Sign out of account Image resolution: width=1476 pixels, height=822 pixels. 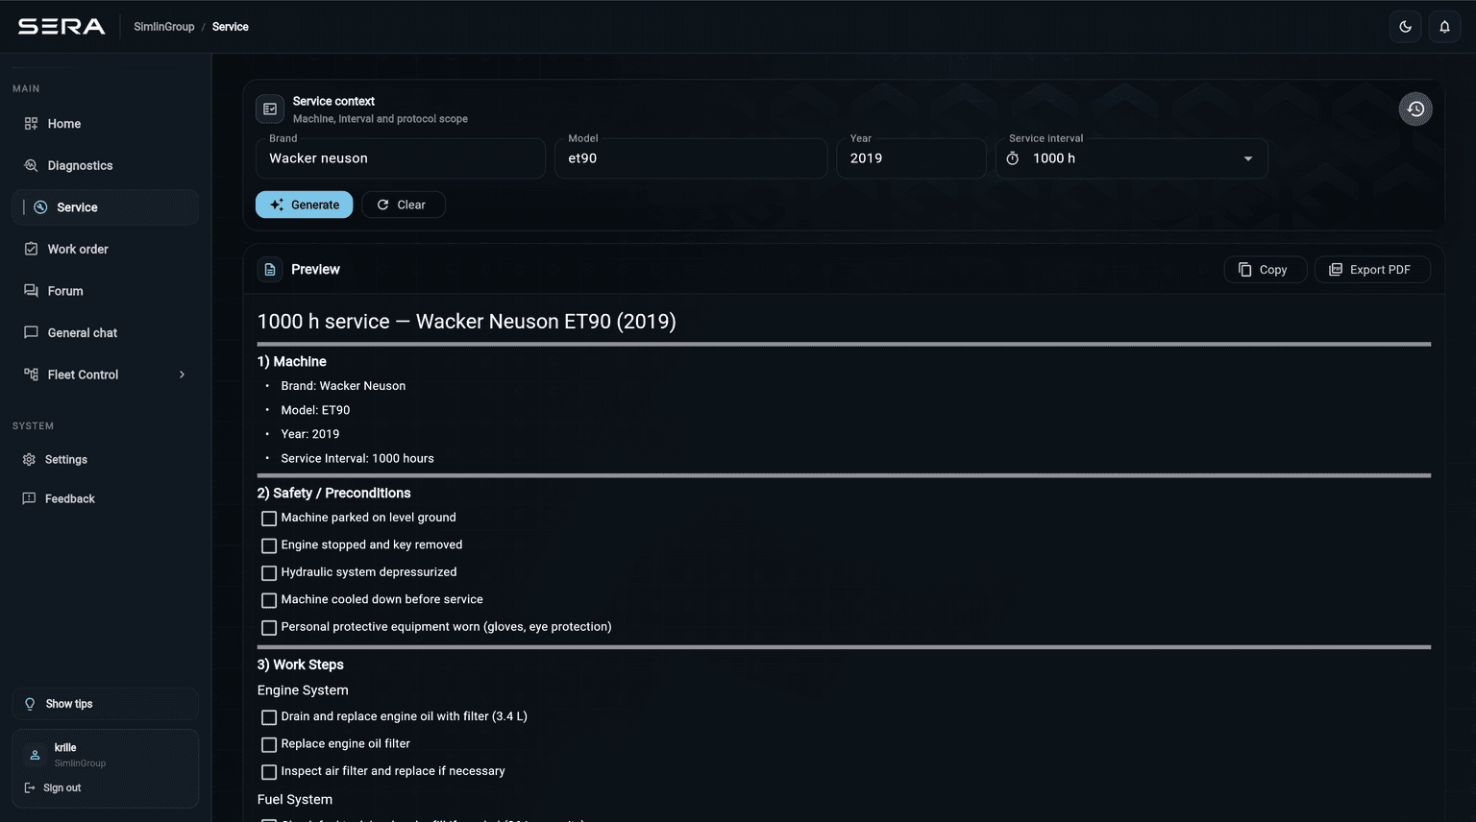[x=53, y=788]
